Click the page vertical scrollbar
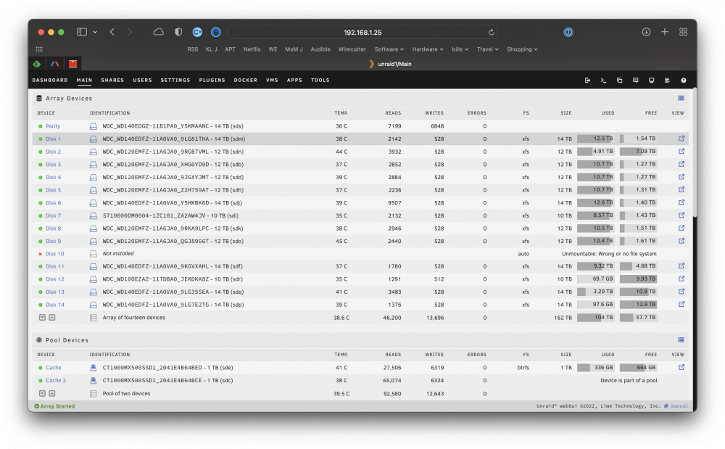 tap(695, 152)
